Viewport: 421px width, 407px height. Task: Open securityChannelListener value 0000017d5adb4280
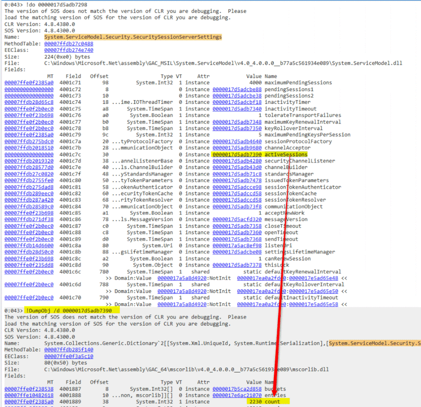point(237,161)
